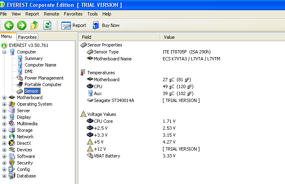Expand the Motherboard tree node
Image resolution: width=285 pixels, height=184 pixels.
click(x=4, y=98)
